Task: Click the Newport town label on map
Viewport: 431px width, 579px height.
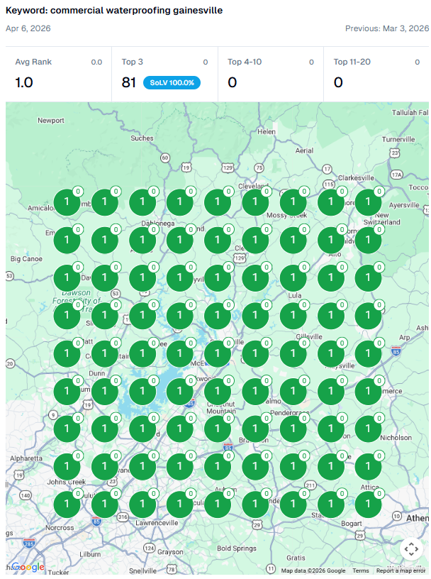Action: (x=51, y=121)
